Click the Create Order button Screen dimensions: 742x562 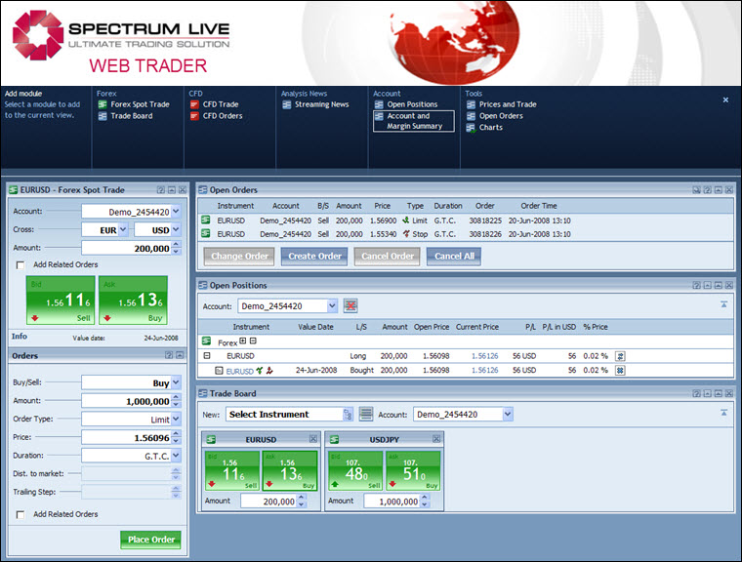pyautogui.click(x=314, y=257)
